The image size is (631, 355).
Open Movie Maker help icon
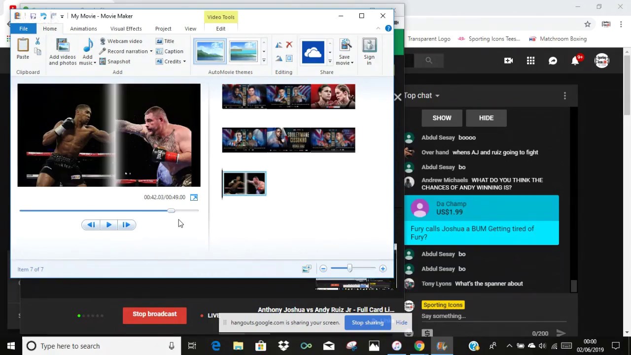tap(388, 29)
